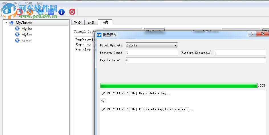
Task: Click the 'Key Pattern:' label
Action: tap(110, 60)
